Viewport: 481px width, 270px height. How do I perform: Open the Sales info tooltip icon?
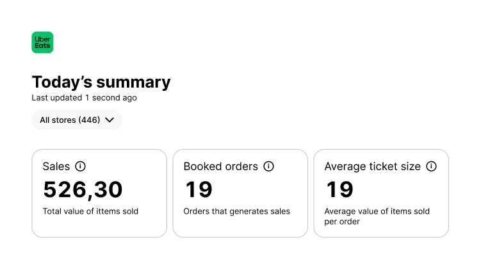pos(80,166)
